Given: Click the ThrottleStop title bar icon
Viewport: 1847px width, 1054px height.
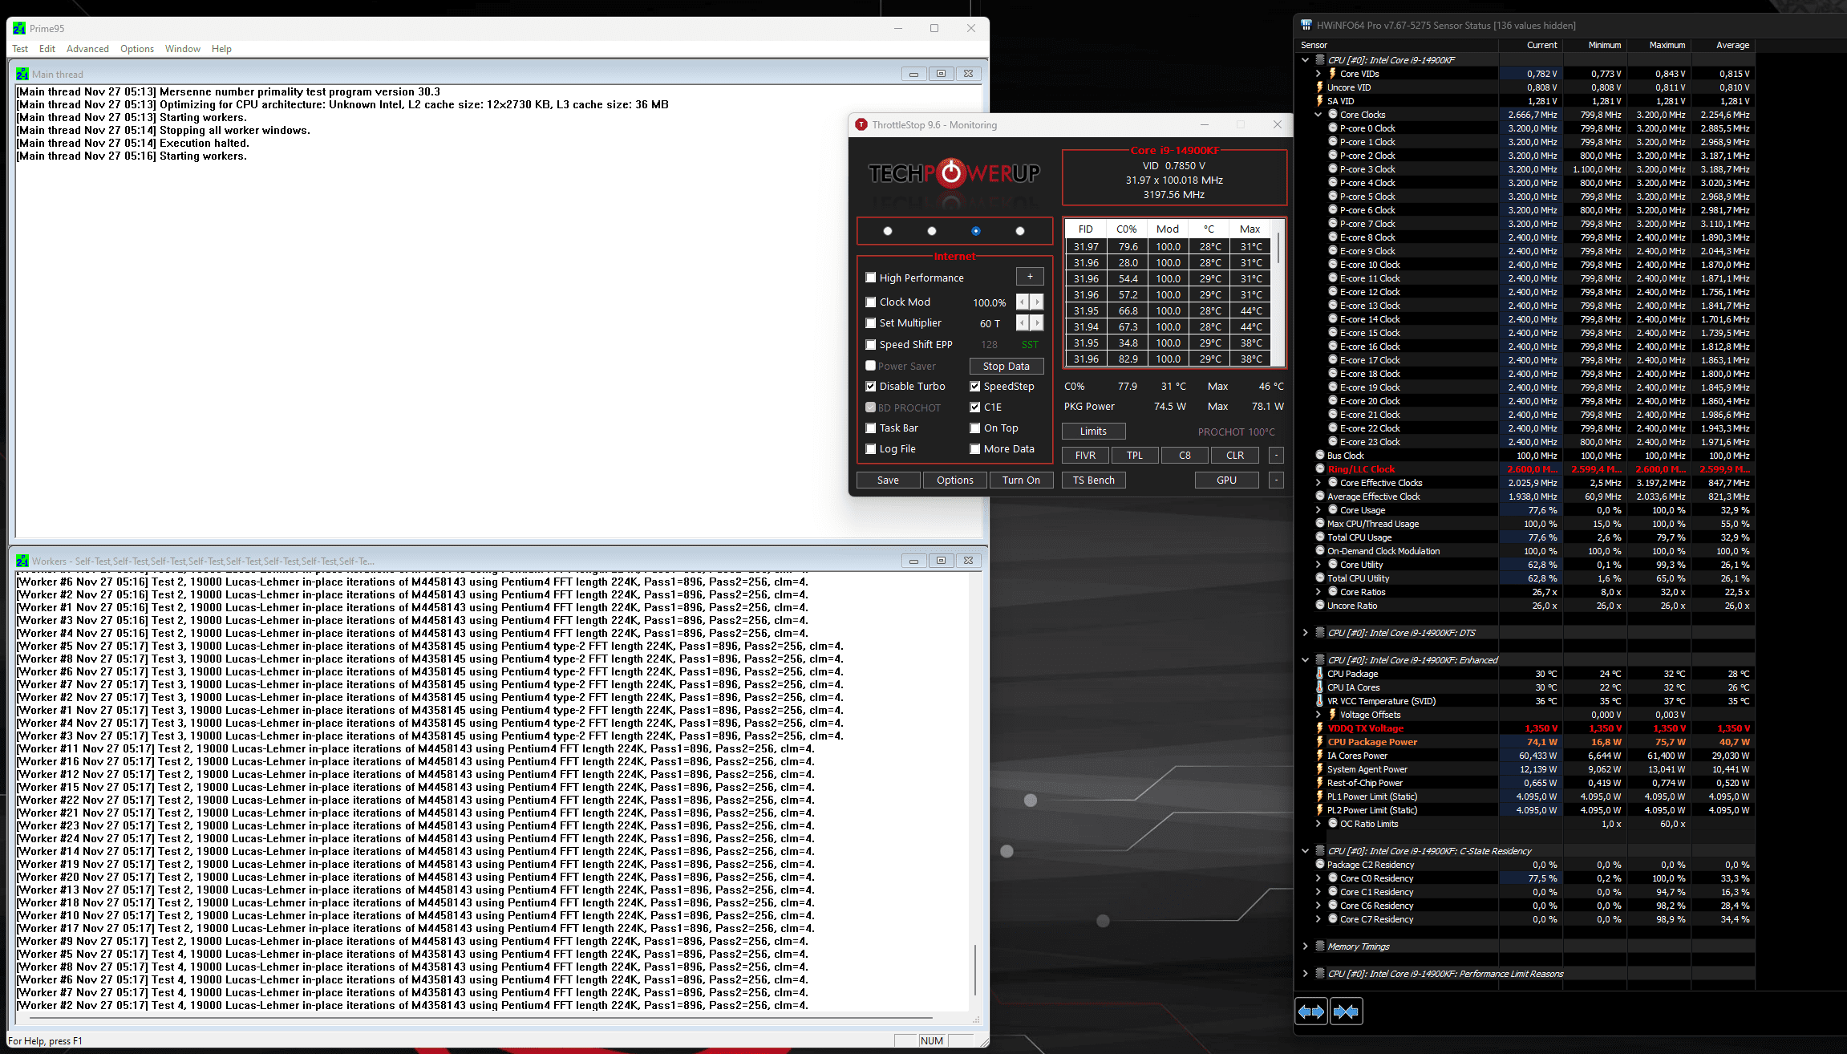Looking at the screenshot, I should tap(861, 124).
